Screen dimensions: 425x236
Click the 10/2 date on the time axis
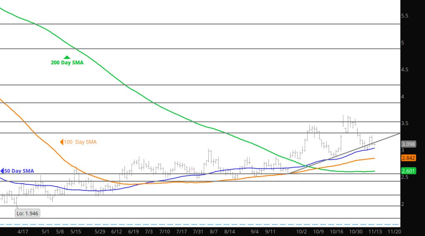[x=302, y=231]
